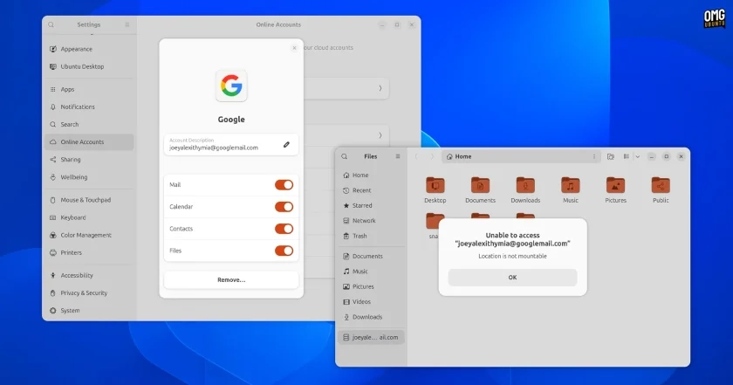Click the Account Description field
The height and width of the screenshot is (385, 733).
pyautogui.click(x=231, y=145)
